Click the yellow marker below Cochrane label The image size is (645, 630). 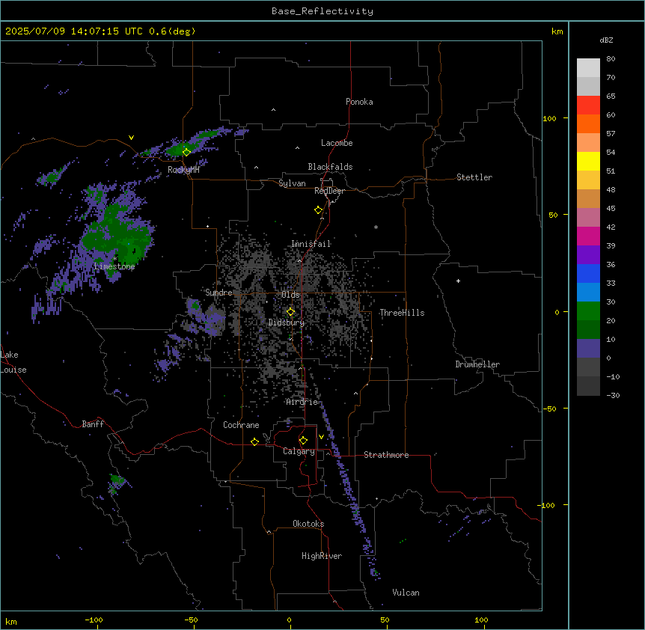pyautogui.click(x=254, y=441)
